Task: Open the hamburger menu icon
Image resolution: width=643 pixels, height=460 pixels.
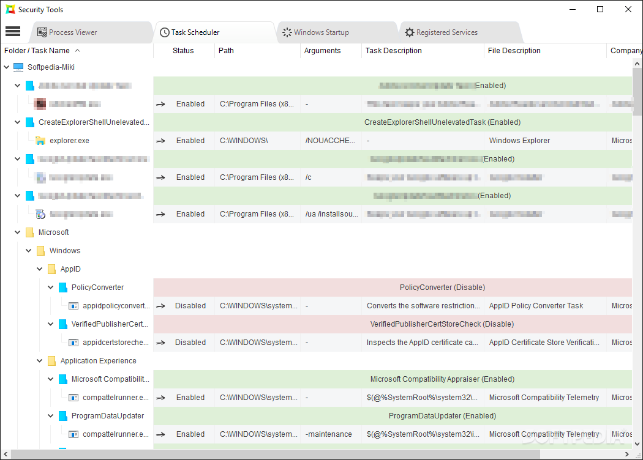Action: [x=13, y=31]
